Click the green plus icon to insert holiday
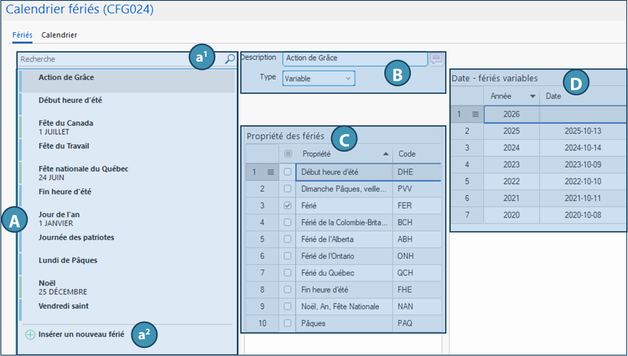Viewport: 628px width, 356px height. (30, 334)
